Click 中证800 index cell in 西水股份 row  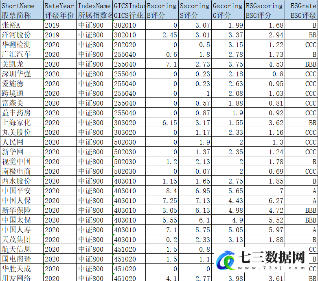pos(94,181)
